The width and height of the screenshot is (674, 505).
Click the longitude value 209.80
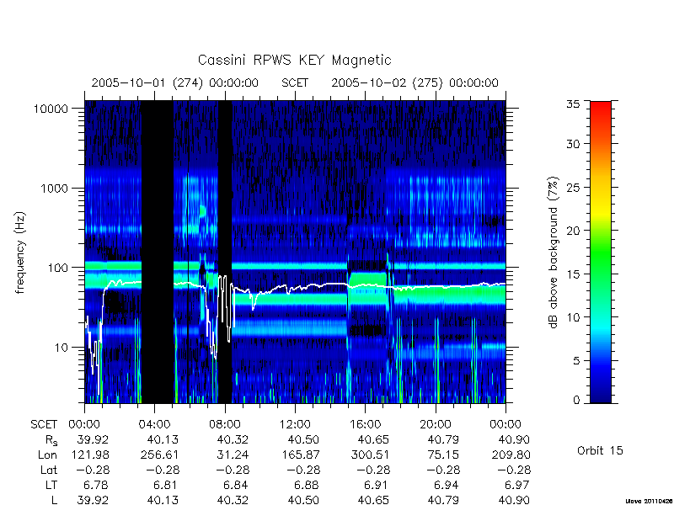511,454
